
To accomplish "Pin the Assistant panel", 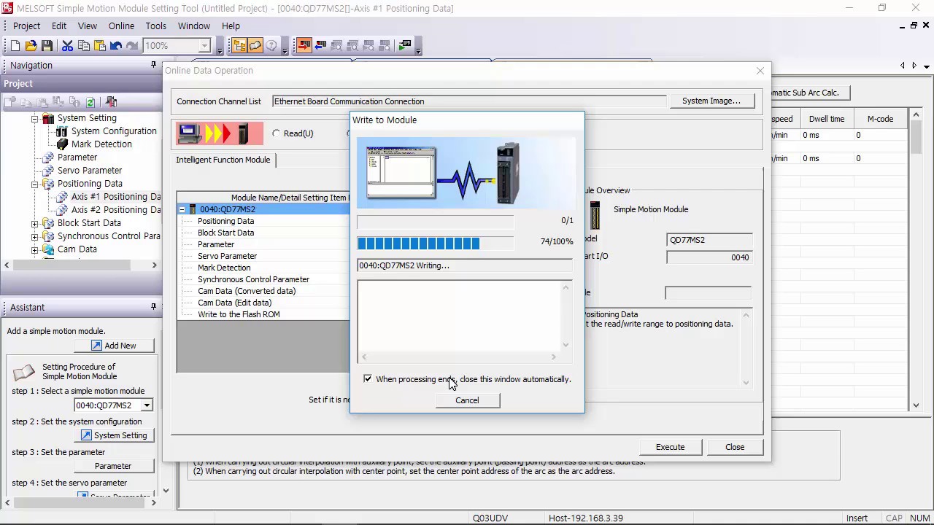I will (153, 307).
